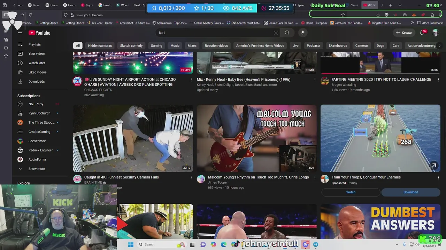Click Download on the Evony ad
This screenshot has width=446, height=250.
411,192
